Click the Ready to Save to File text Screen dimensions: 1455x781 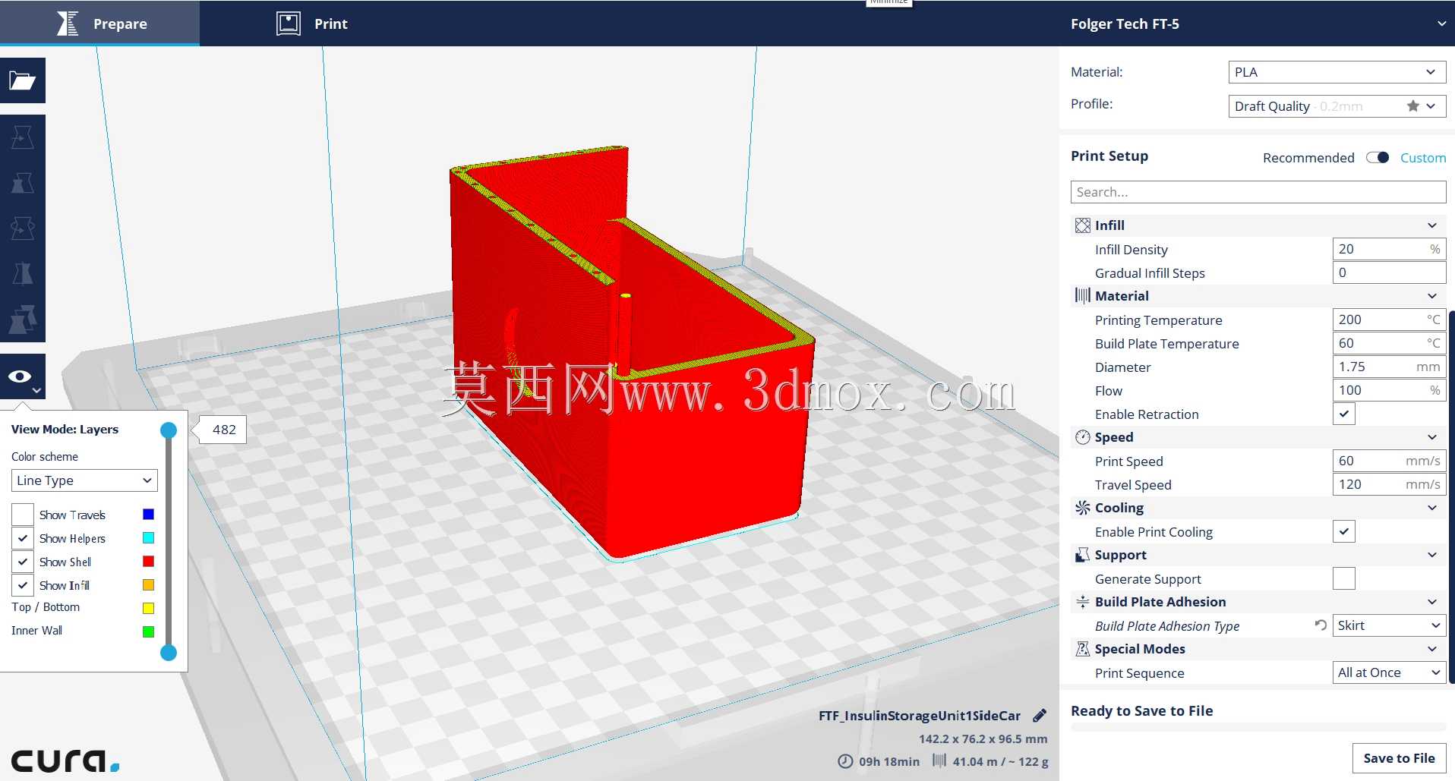(x=1141, y=711)
